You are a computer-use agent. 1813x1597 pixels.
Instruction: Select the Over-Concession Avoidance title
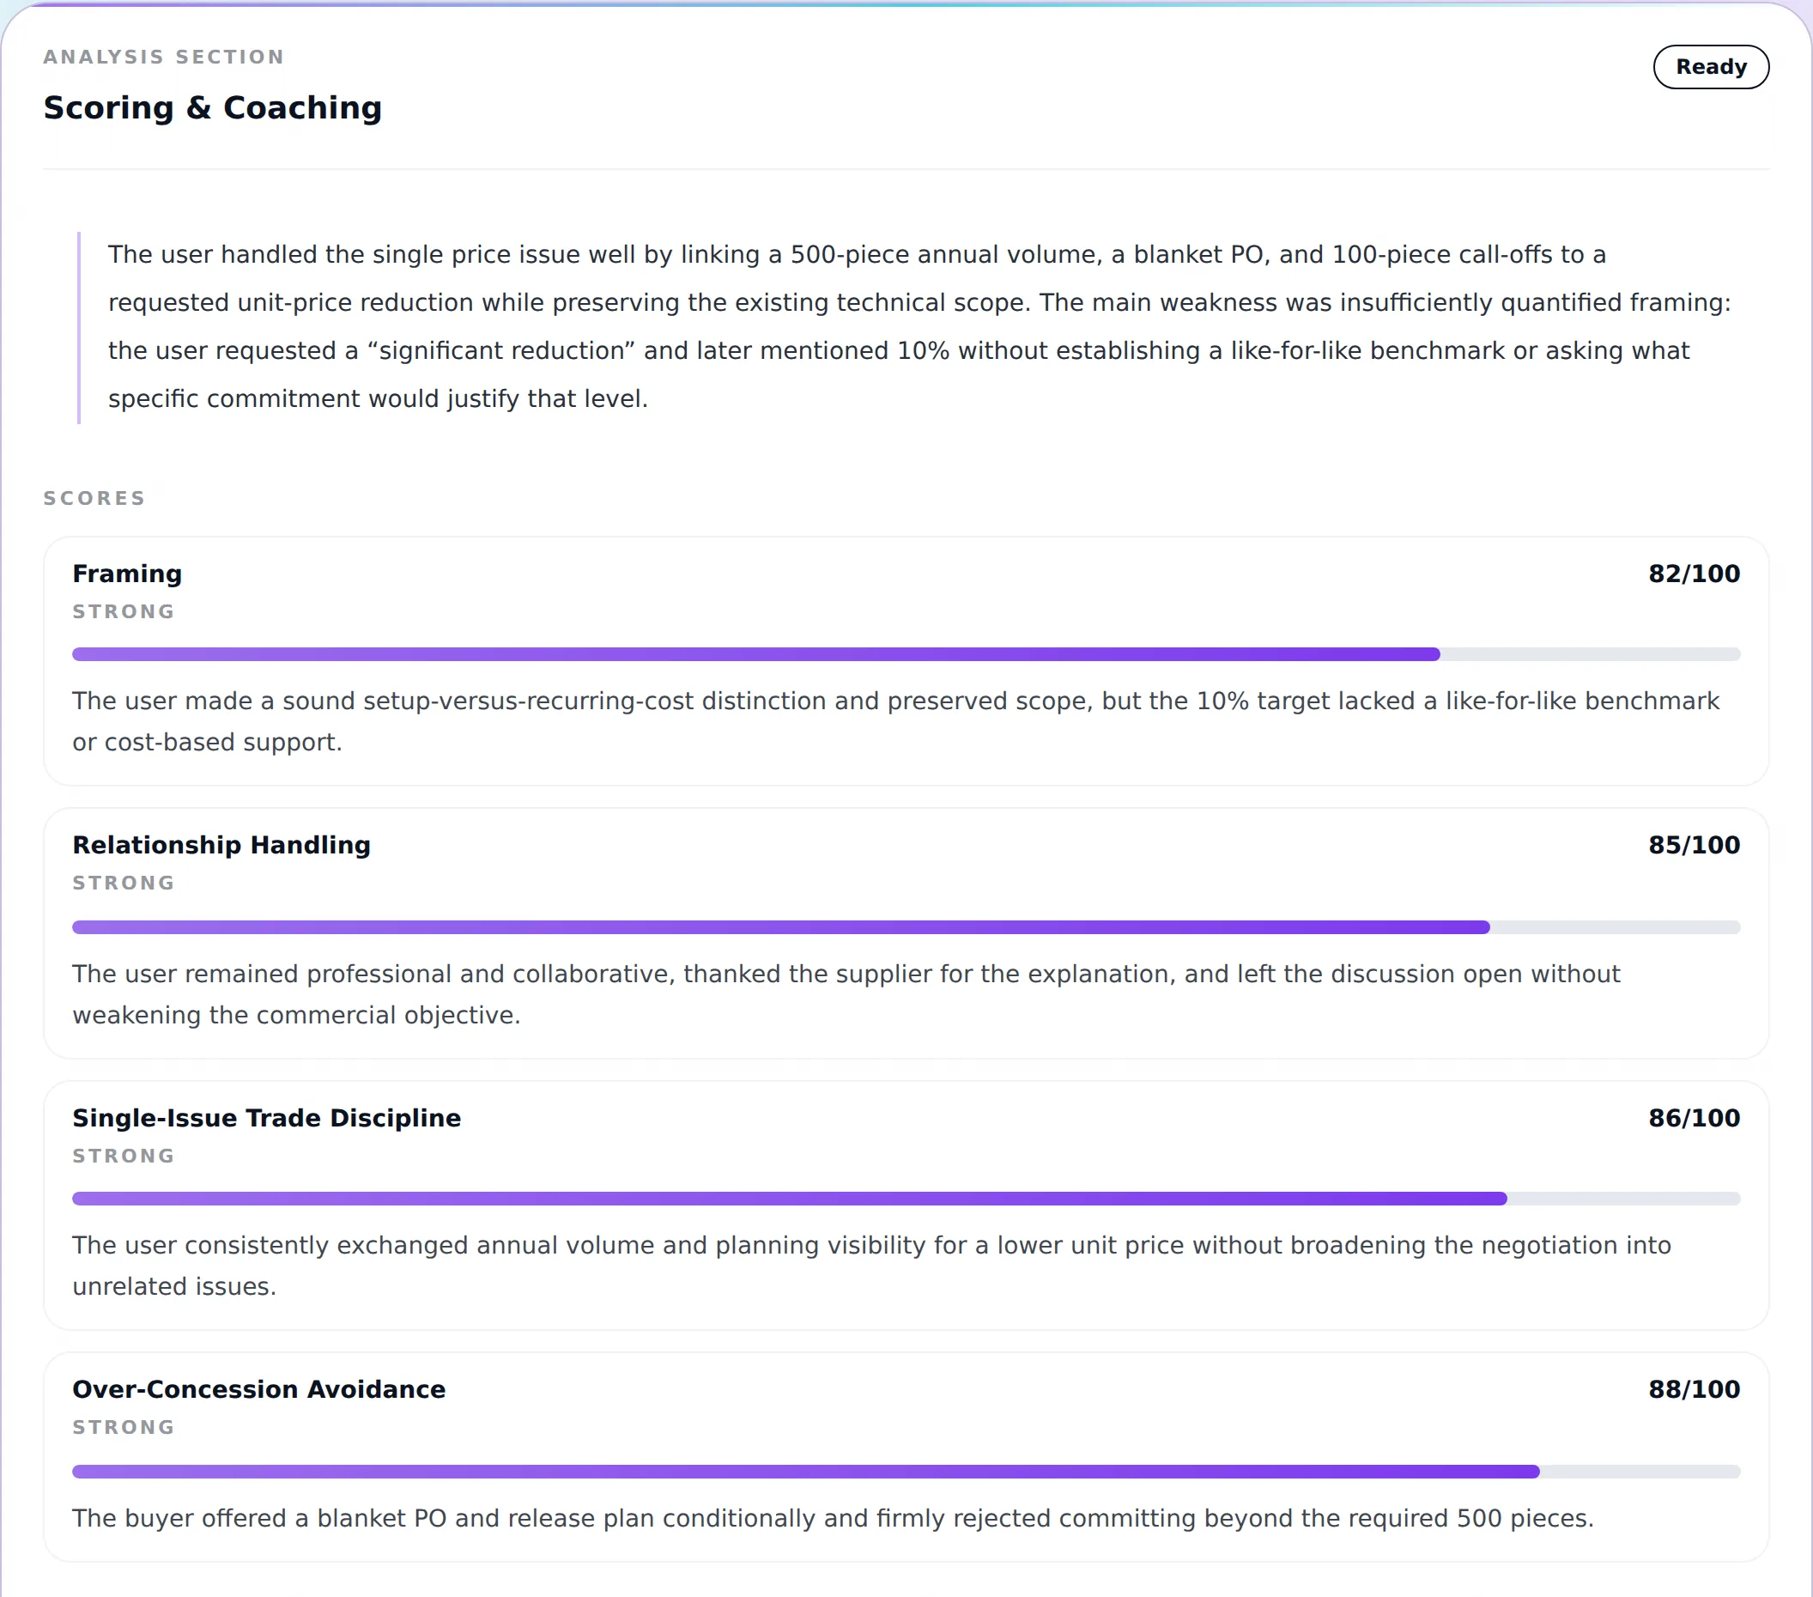click(x=258, y=1389)
